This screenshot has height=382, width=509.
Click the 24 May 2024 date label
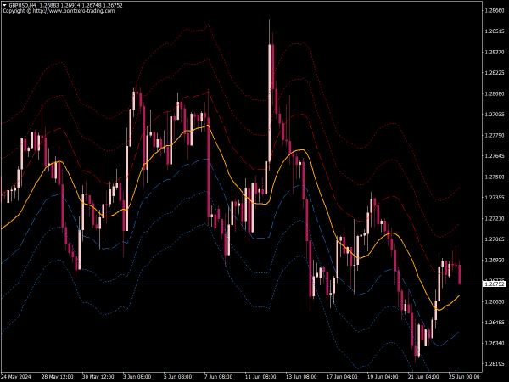(16, 376)
